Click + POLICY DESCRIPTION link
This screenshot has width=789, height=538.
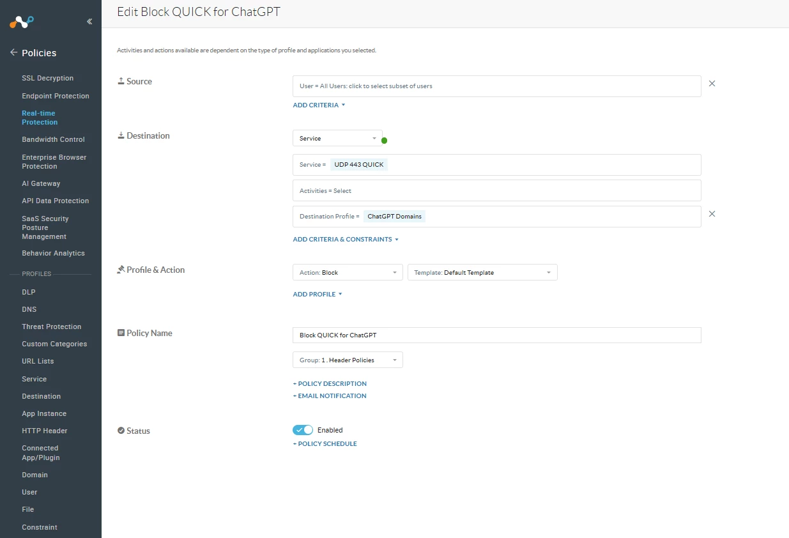pos(330,383)
